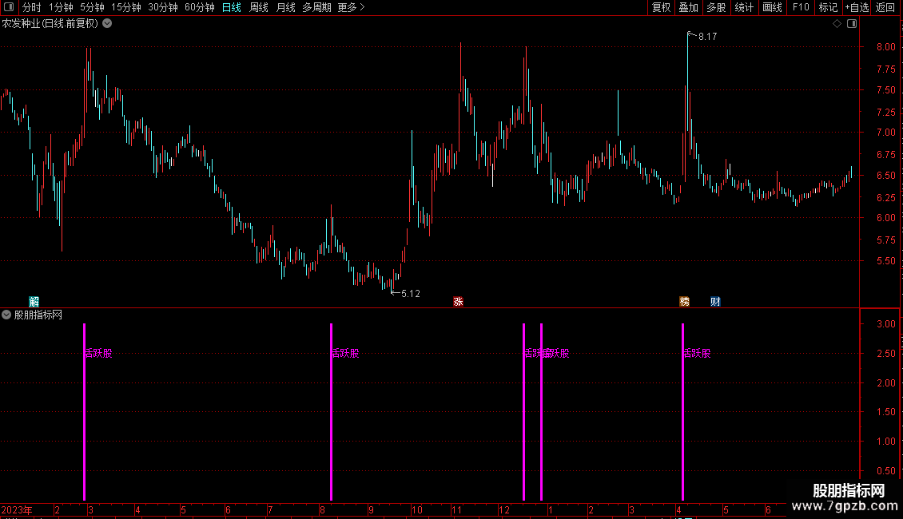This screenshot has width=903, height=519.
Task: Click the 农发种业(日线.前复权) title
Action: click(x=50, y=24)
